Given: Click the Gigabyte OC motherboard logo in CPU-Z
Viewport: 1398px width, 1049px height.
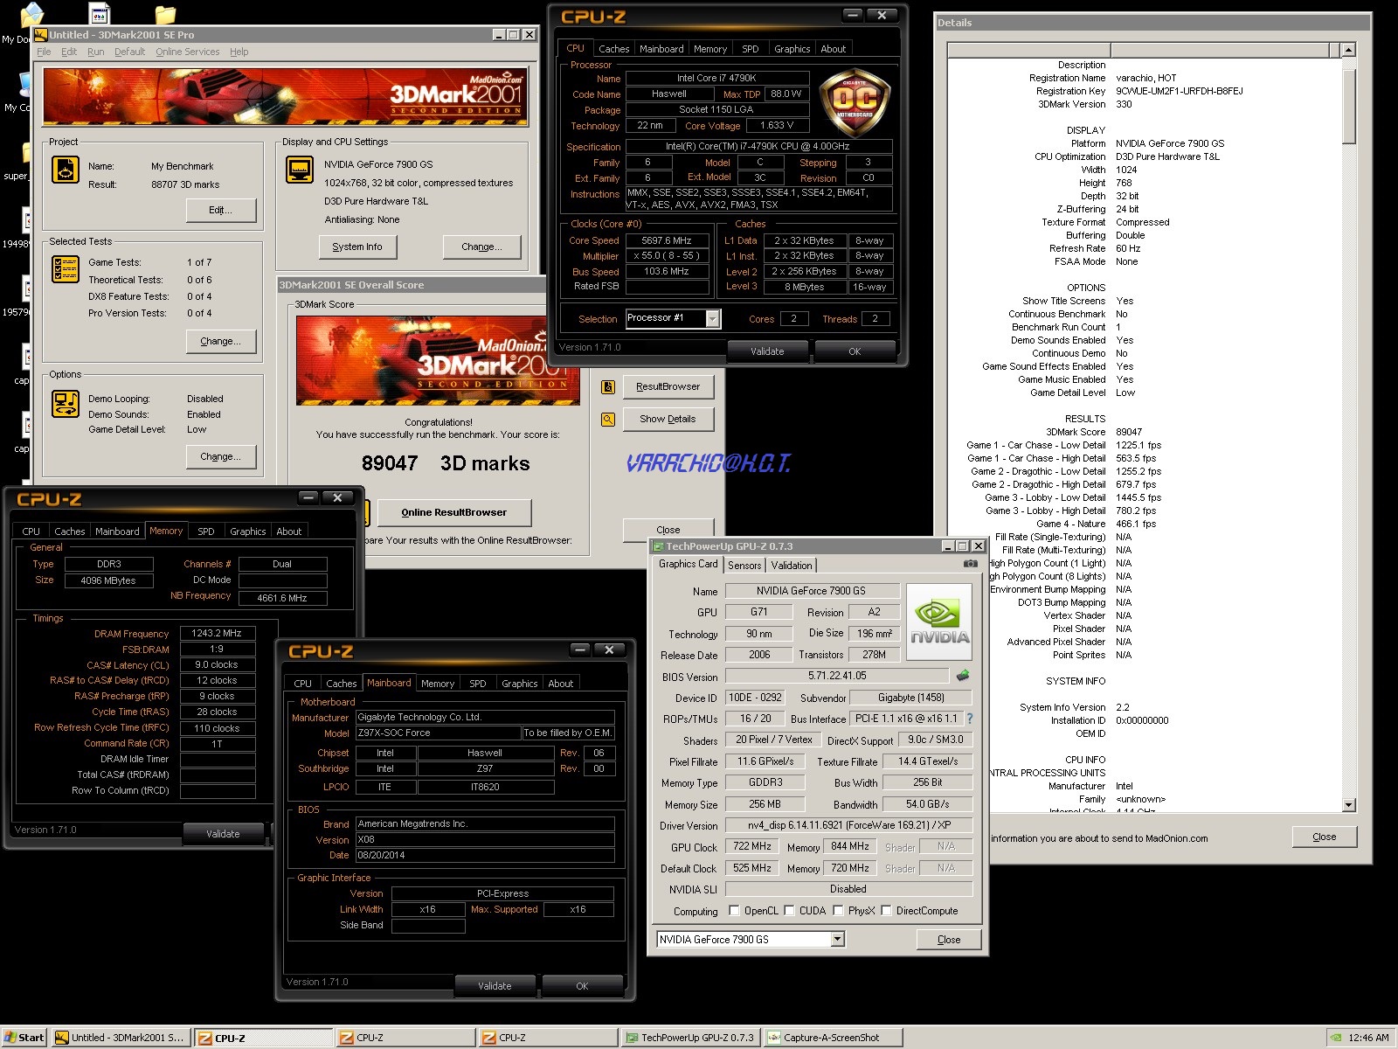Looking at the screenshot, I should [x=854, y=101].
